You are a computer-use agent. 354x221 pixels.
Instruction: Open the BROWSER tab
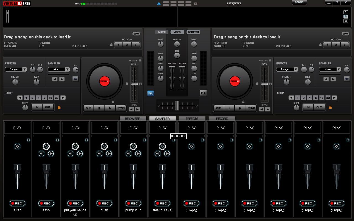pos(133,119)
